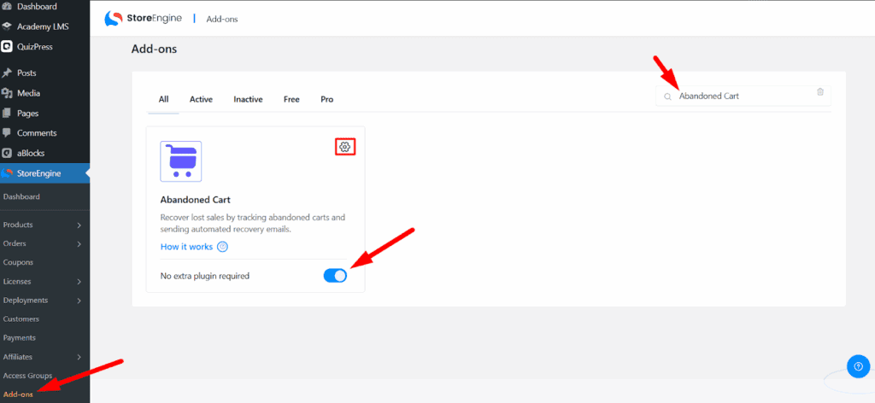Click the Abandoned Cart shopping cart thumbnail
This screenshot has height=403, width=875.
click(181, 161)
